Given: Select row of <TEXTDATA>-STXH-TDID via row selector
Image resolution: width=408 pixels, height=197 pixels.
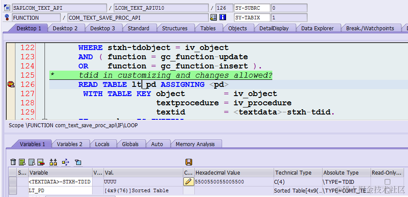Looking at the screenshot, I should 13,182.
